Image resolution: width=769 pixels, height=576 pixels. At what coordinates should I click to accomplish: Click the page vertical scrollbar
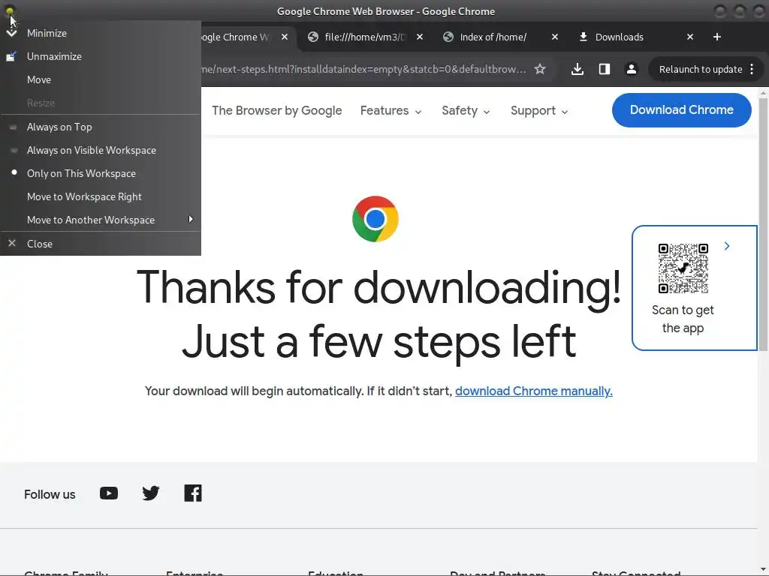point(763,224)
